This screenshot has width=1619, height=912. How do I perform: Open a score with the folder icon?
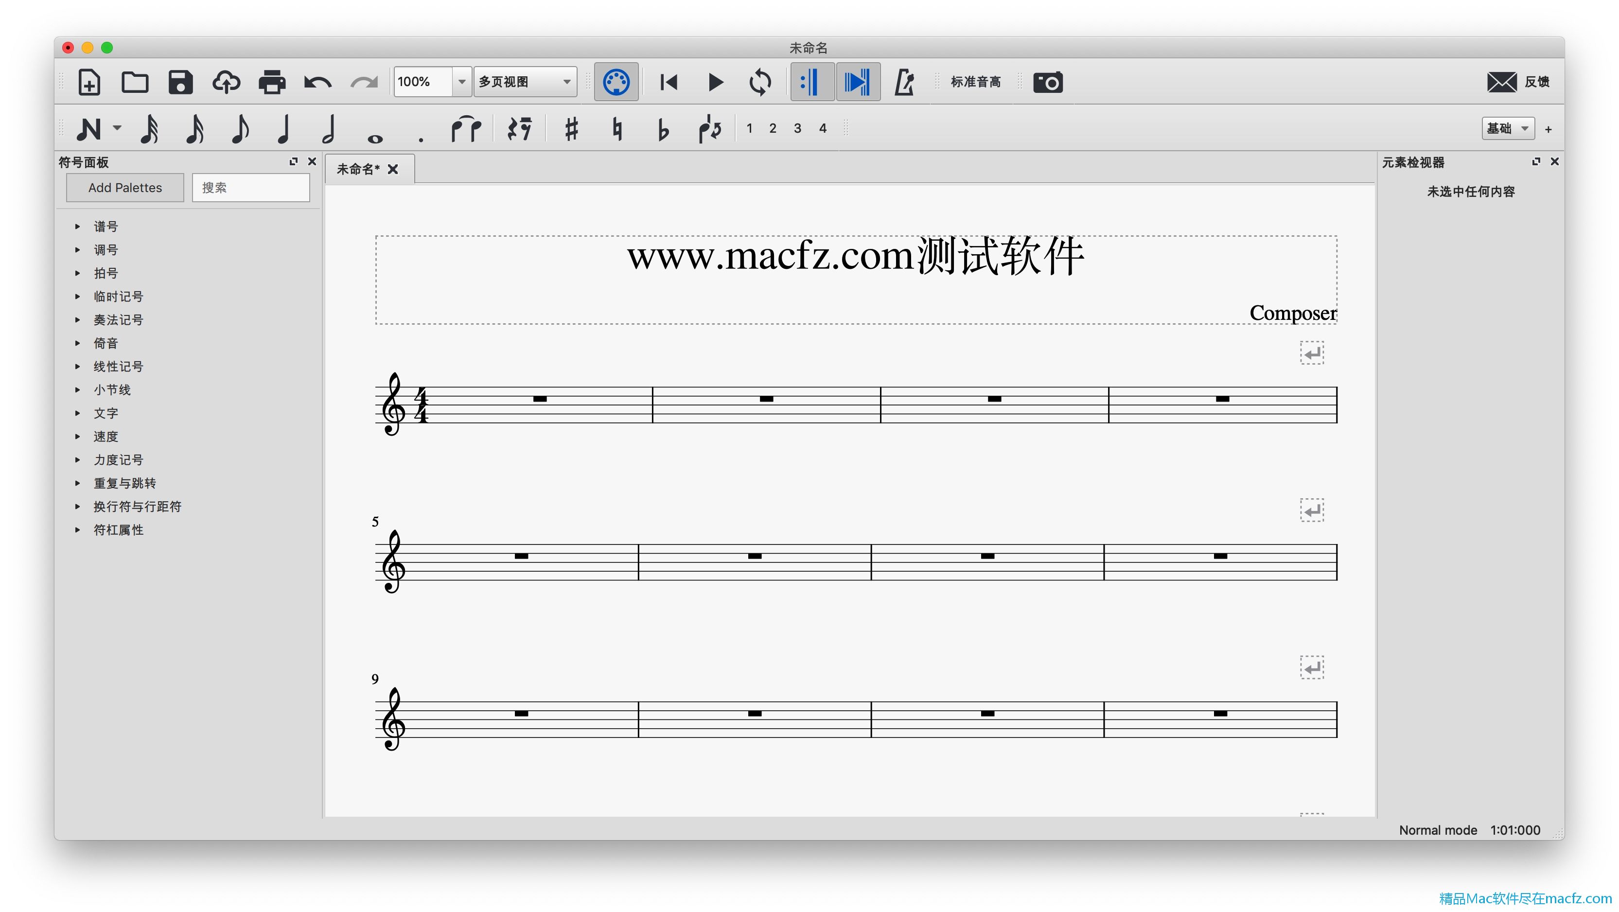coord(135,82)
